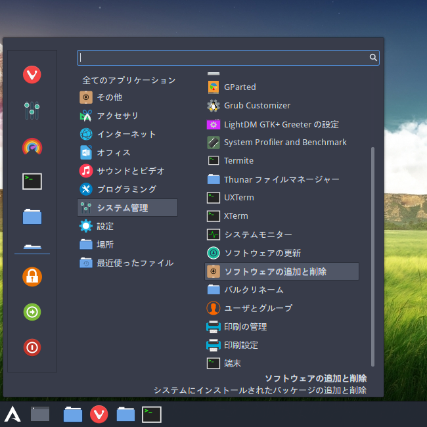Screen dimensions: 427x427
Task: Launch Vivaldi from the favorites sidebar
Action: pyautogui.click(x=32, y=74)
